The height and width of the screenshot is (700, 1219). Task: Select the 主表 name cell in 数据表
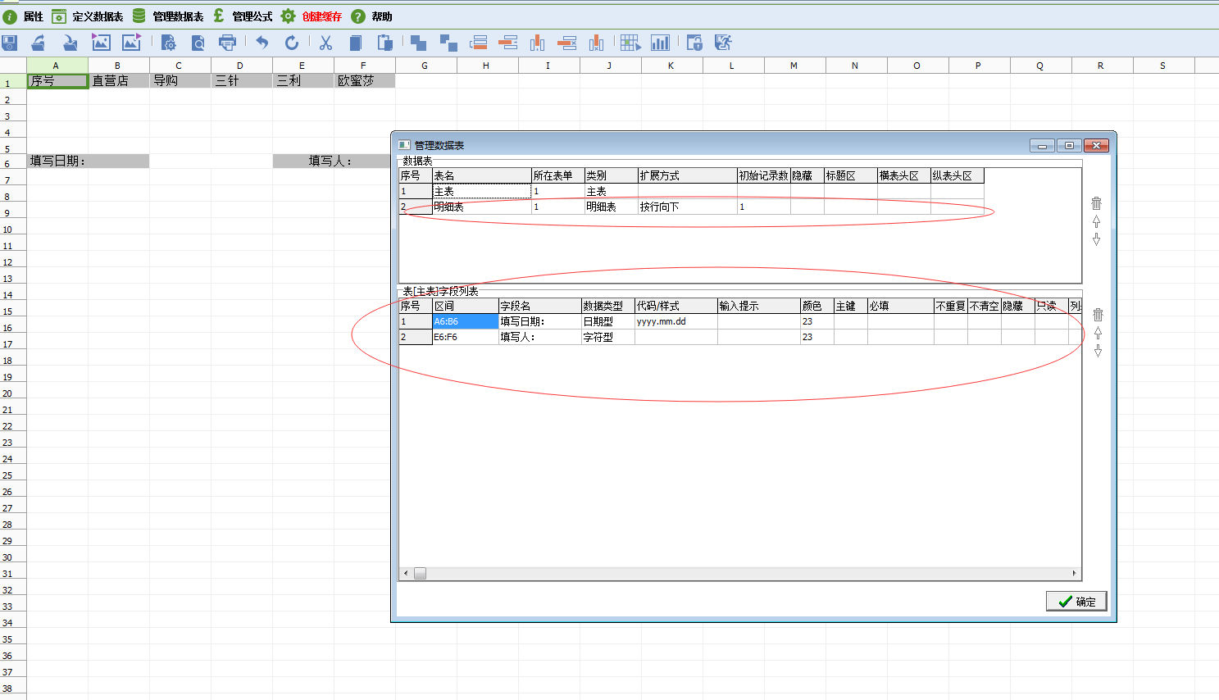point(482,191)
